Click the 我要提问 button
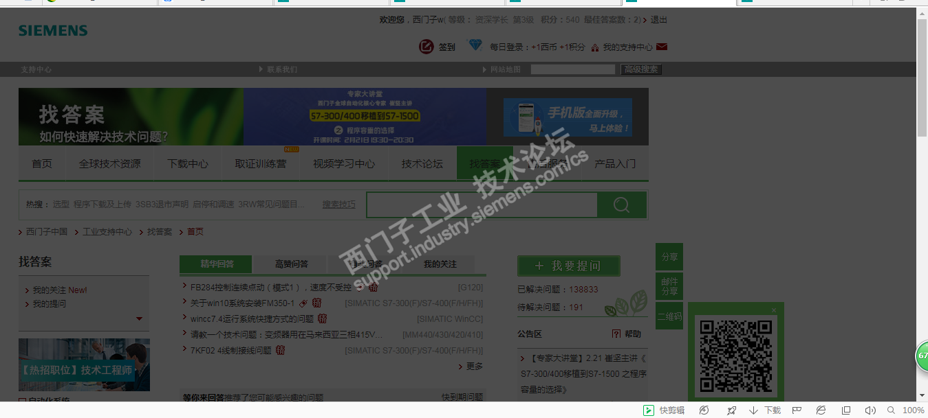This screenshot has height=418, width=928. (x=568, y=266)
